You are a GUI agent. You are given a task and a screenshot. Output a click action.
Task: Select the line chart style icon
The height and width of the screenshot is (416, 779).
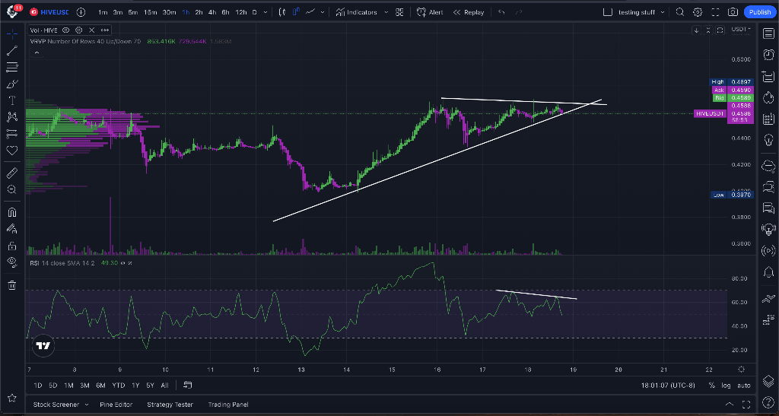[310, 12]
